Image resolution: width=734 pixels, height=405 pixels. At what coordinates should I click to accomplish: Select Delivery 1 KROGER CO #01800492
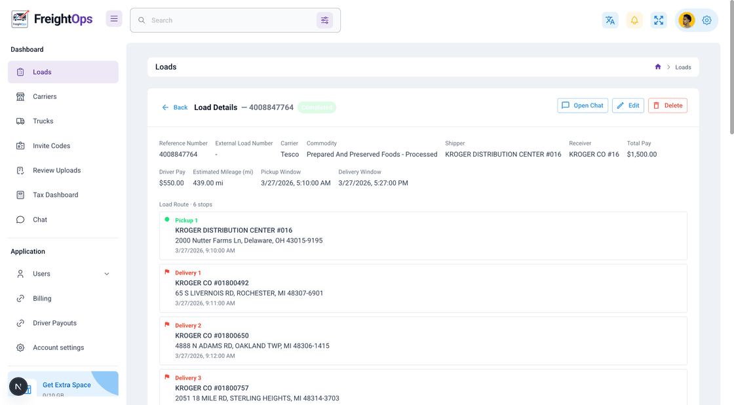(423, 288)
